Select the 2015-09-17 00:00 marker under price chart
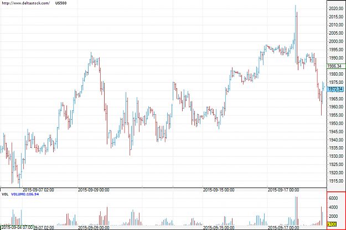 point(283,190)
